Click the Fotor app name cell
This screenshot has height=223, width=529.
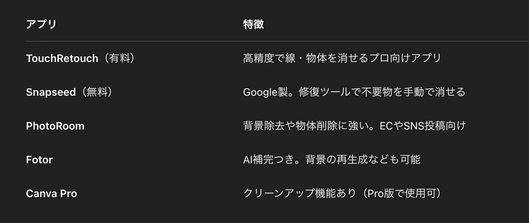coord(39,160)
